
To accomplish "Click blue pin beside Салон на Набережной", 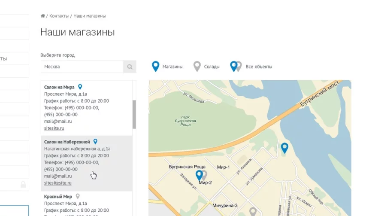I will [x=96, y=141].
